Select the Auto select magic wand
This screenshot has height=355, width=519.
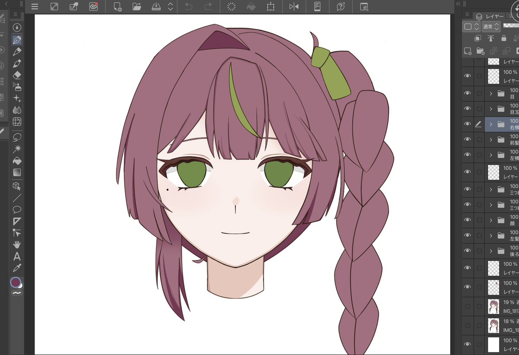click(x=17, y=149)
